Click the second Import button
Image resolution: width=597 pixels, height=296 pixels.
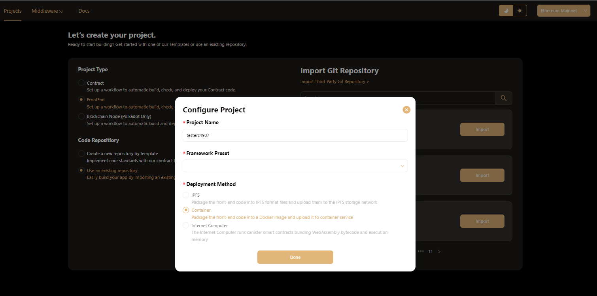(482, 175)
